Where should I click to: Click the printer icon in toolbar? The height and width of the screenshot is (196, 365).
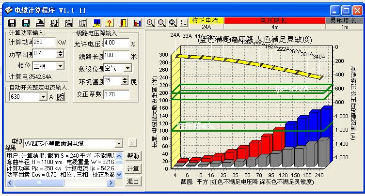coord(41,23)
